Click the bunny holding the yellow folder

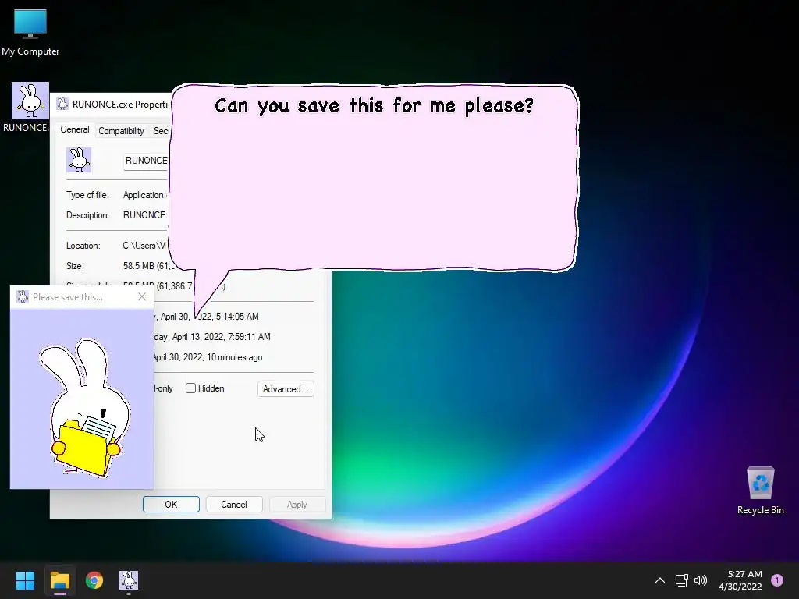85,409
